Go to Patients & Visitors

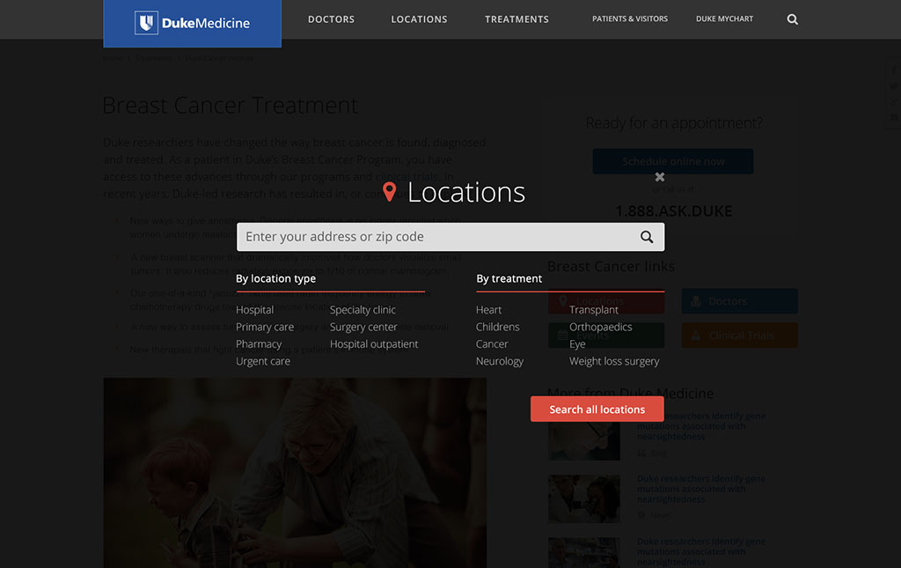[630, 19]
